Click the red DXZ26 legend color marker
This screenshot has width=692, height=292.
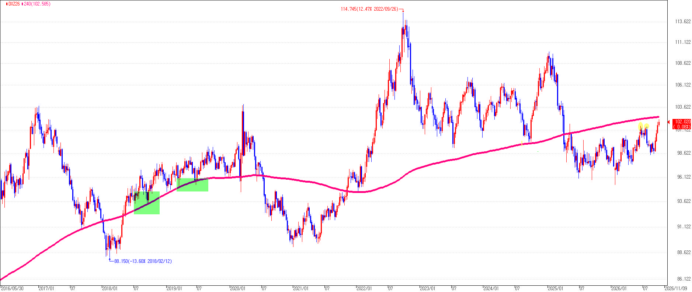[x=7, y=4]
